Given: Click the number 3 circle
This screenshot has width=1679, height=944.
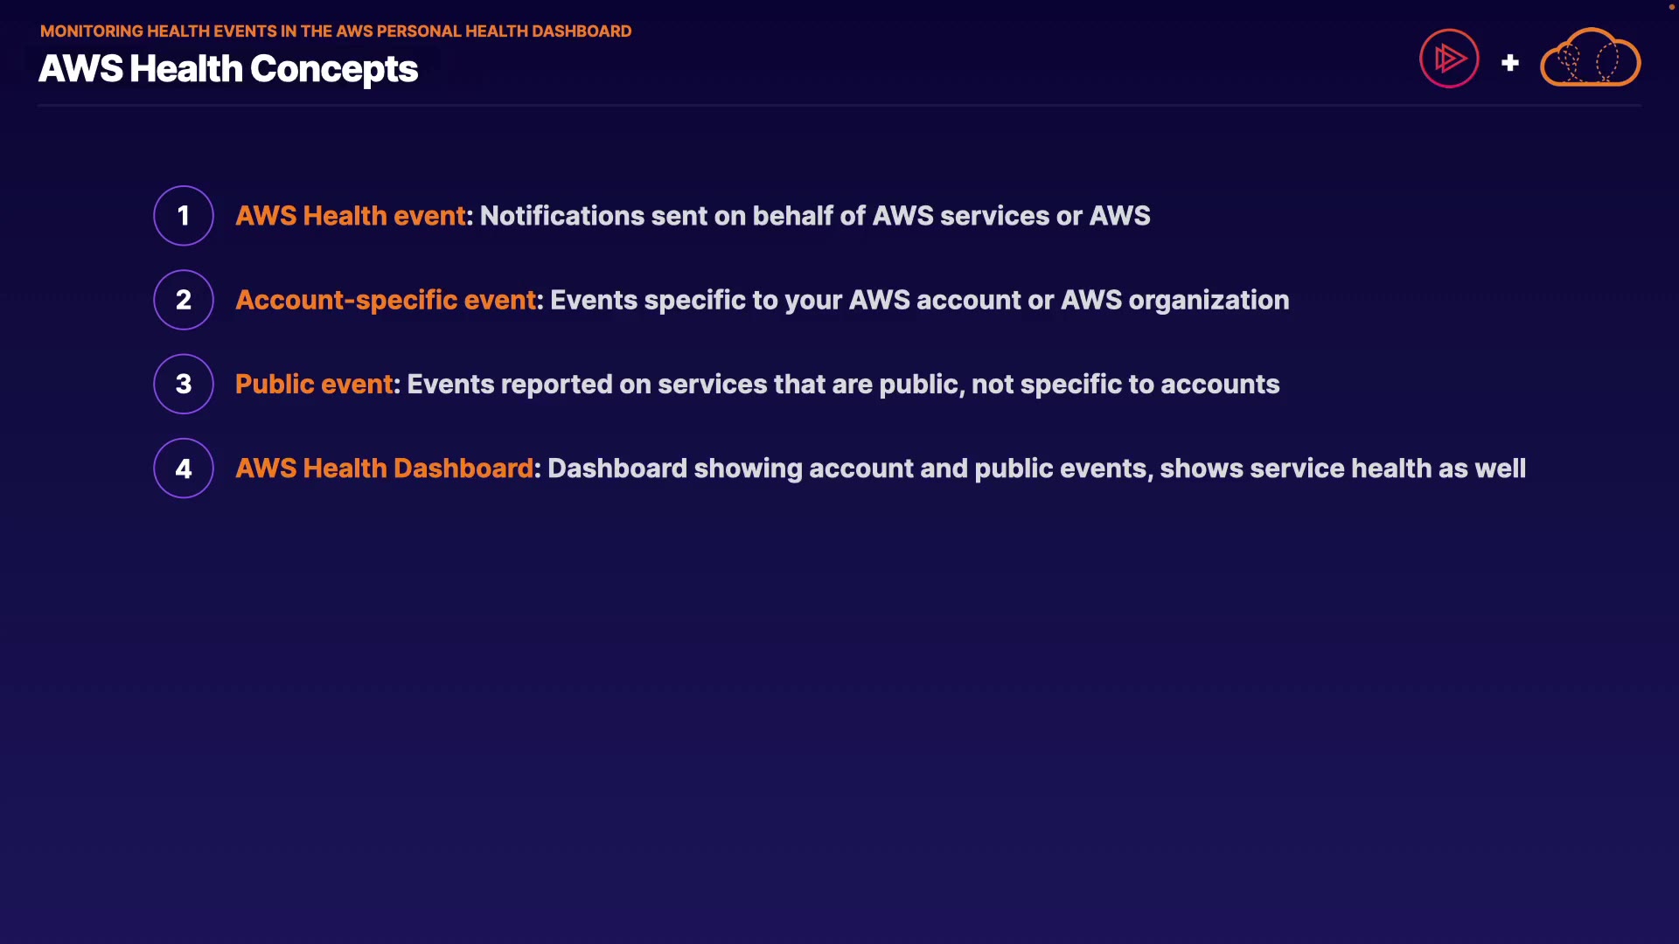Looking at the screenshot, I should click(184, 384).
